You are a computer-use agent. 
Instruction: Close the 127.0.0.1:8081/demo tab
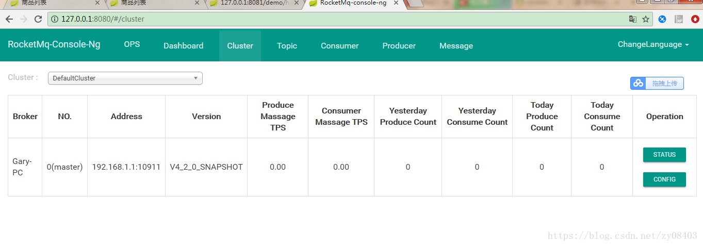[x=296, y=3]
